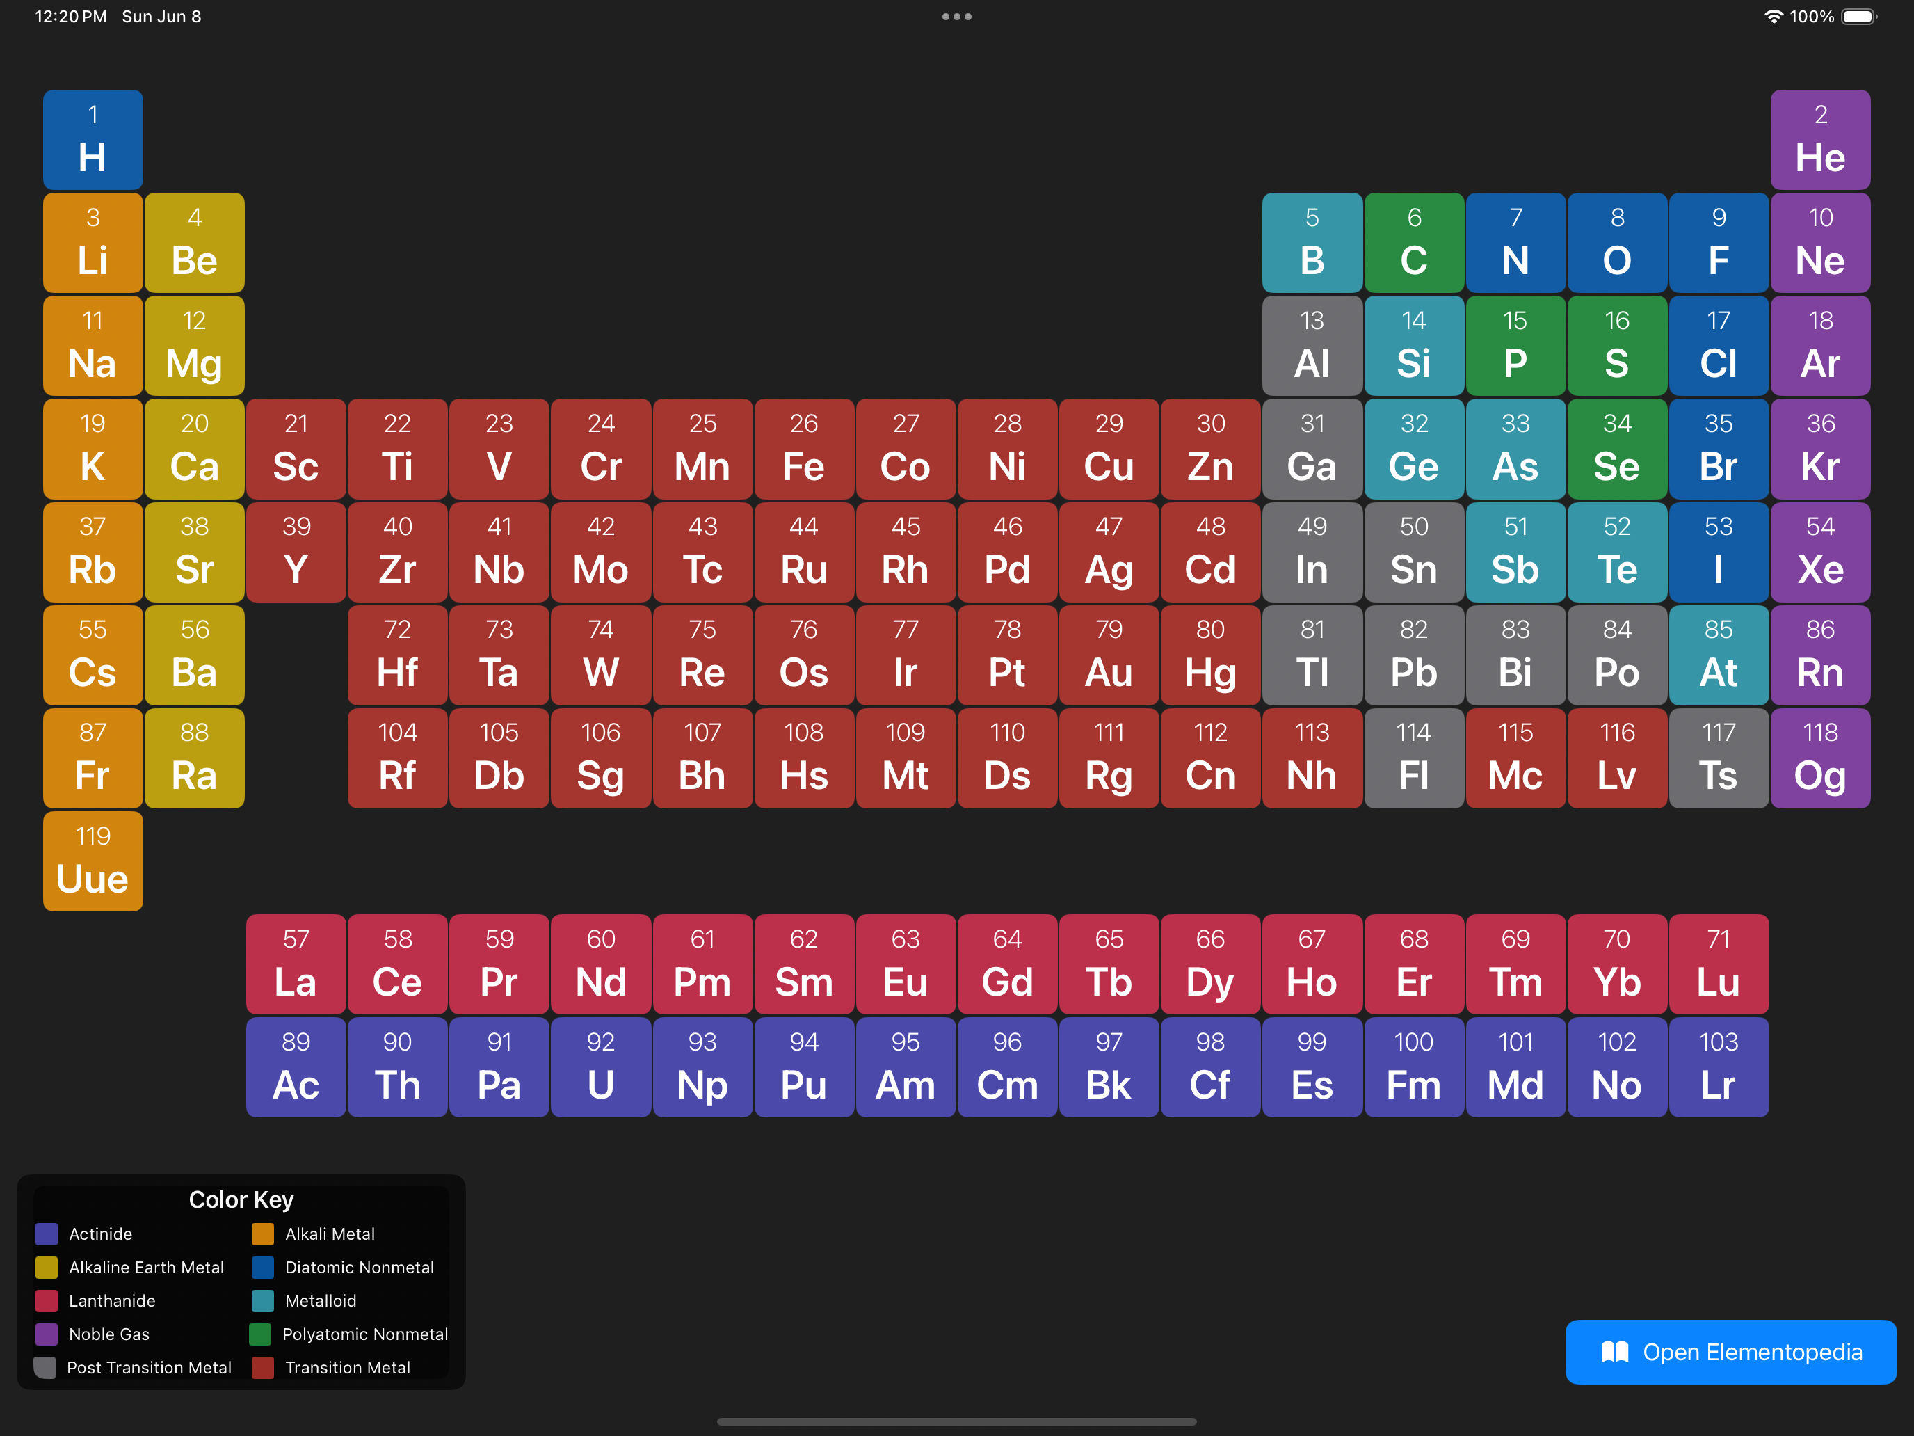This screenshot has height=1436, width=1914.
Task: Select Helium in the top right corner
Action: (x=1821, y=139)
